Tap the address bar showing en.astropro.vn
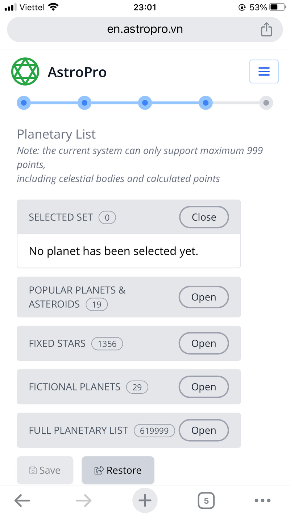The height and width of the screenshot is (516, 290). click(145, 29)
